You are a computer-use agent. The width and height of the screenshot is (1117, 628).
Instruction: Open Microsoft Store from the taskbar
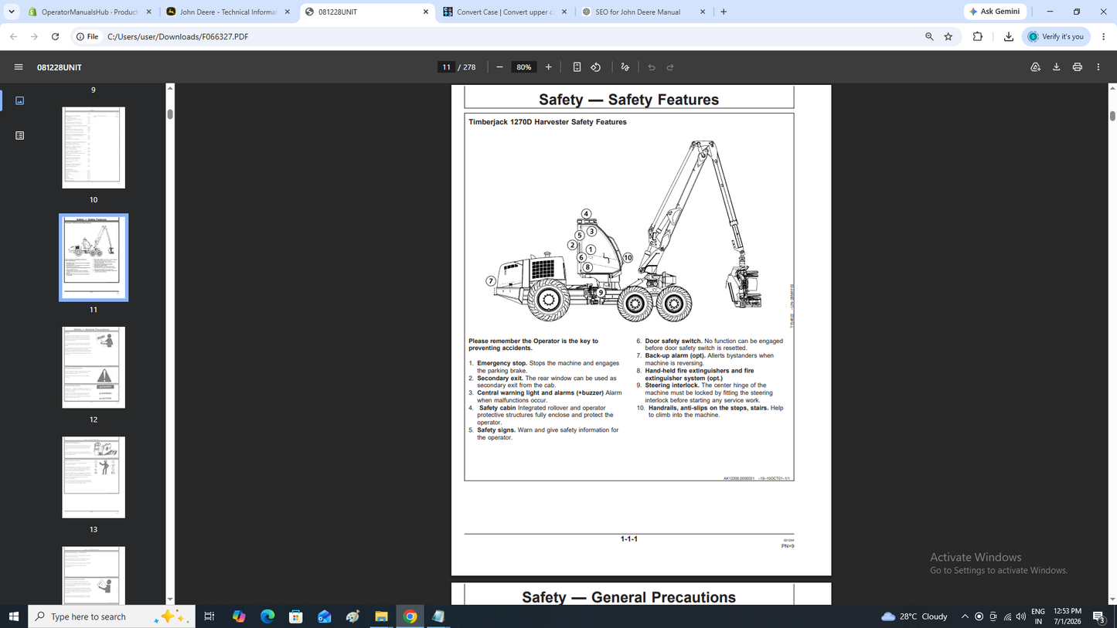coord(296,616)
